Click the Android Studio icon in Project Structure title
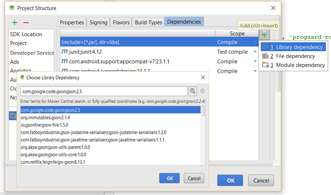The image size is (331, 195). coord(12,8)
